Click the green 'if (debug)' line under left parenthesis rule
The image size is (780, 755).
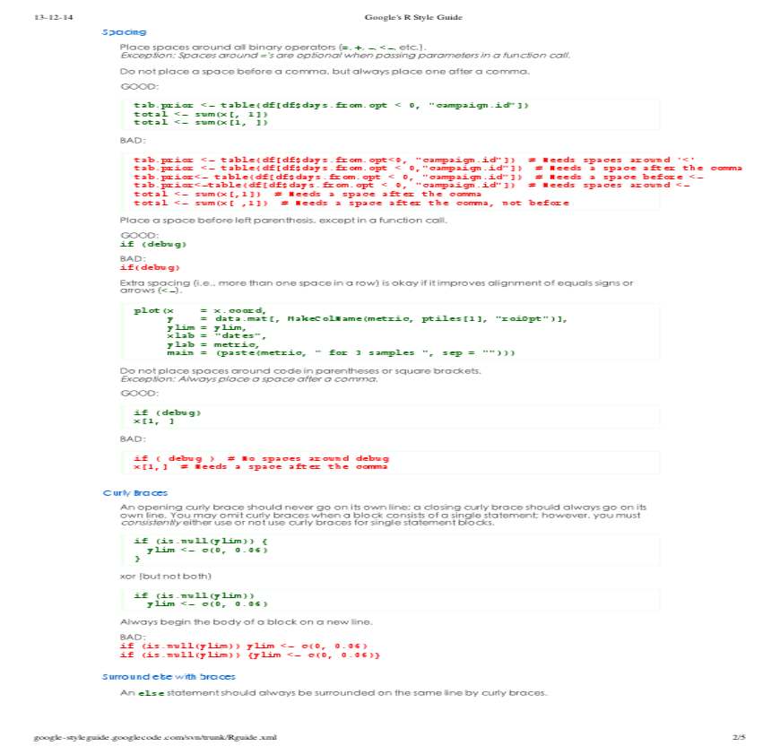pos(153,244)
